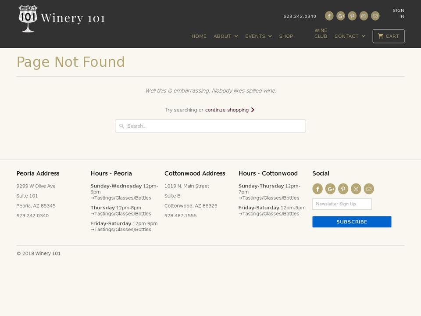
Task: Click email icon in header
Action: tap(375, 16)
